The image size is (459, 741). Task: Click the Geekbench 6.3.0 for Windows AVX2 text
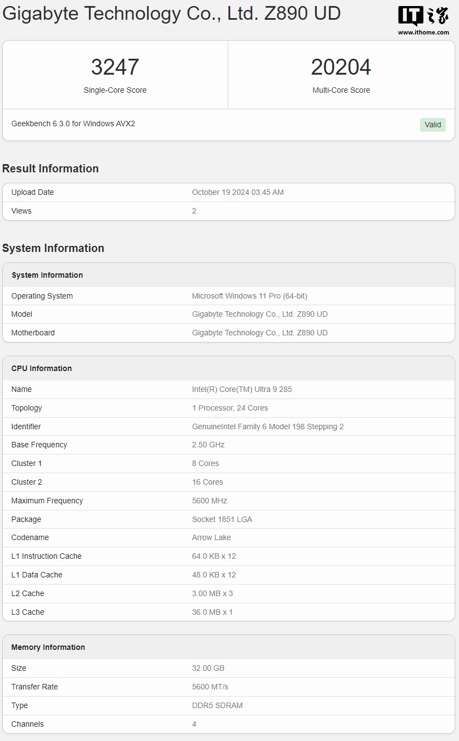pos(73,124)
